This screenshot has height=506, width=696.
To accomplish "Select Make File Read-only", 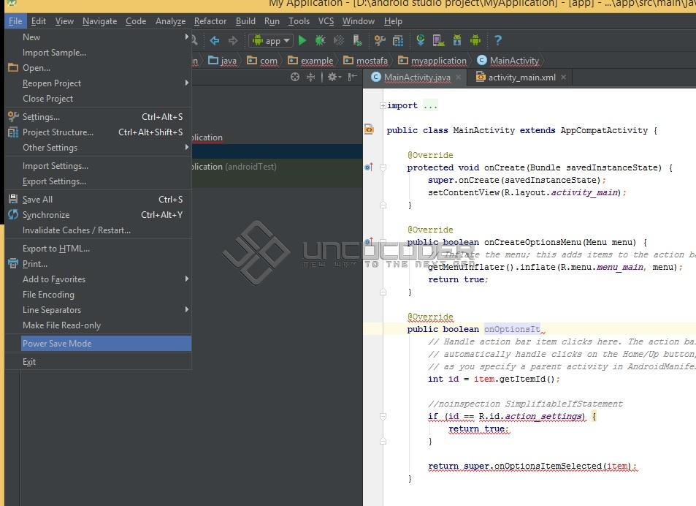I will point(98,325).
